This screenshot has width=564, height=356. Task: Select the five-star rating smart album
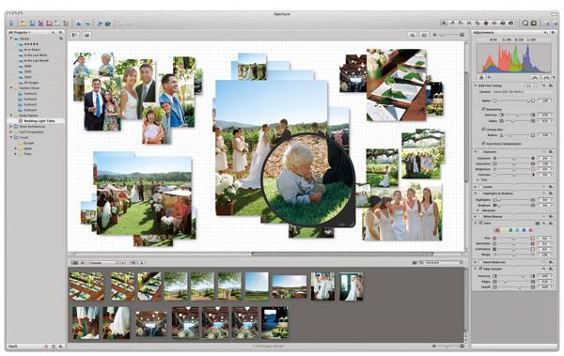tap(31, 44)
